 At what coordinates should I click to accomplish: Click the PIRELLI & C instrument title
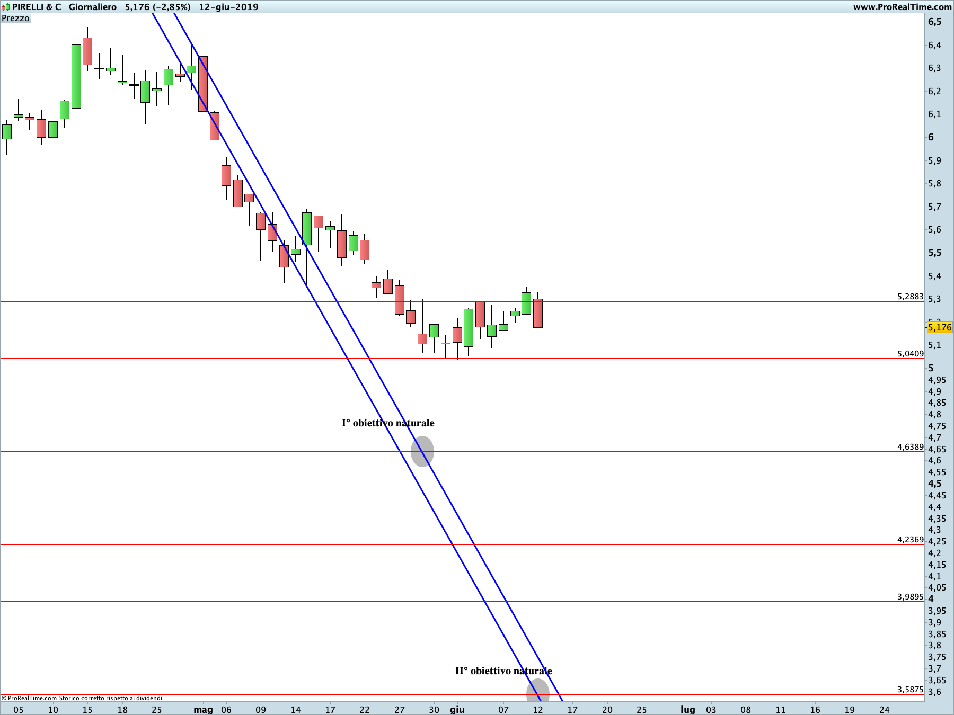coord(37,7)
